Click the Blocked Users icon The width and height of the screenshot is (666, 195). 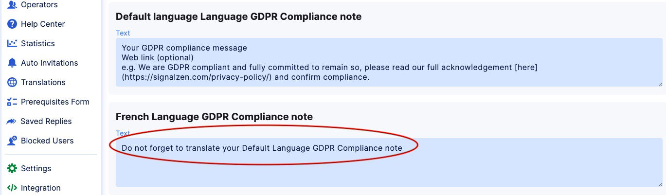[x=12, y=141]
